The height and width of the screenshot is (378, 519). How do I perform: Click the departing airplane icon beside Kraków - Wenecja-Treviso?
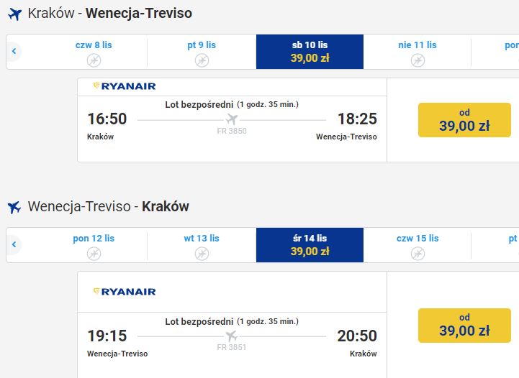pos(14,14)
